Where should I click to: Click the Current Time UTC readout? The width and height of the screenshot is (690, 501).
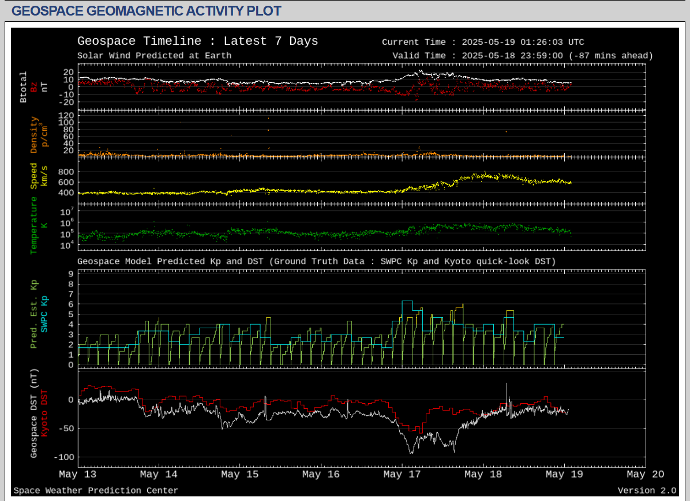coord(483,42)
